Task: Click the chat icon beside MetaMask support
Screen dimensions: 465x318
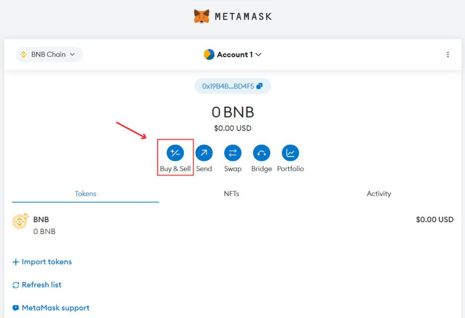Action: tap(16, 308)
